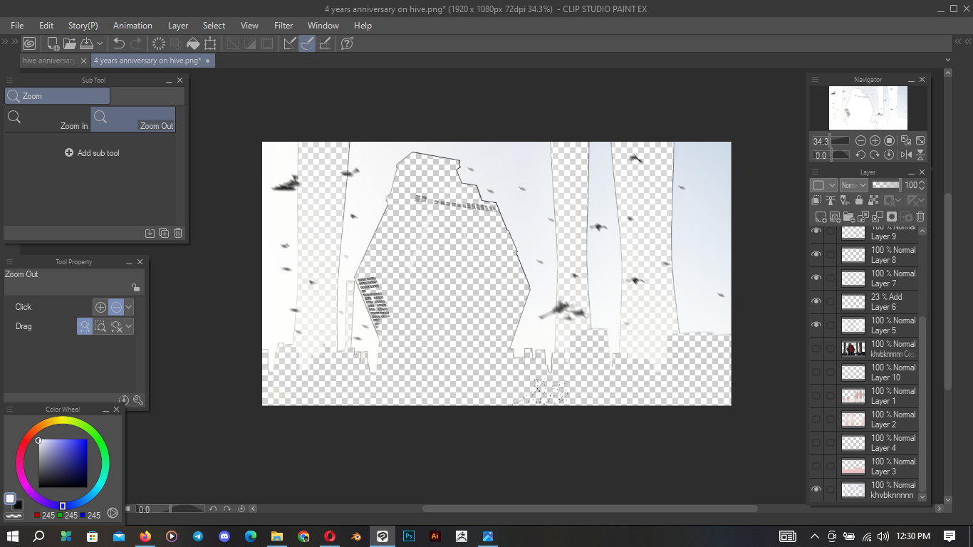Viewport: 973px width, 547px height.
Task: Delete the layer with the trash icon
Action: (x=920, y=217)
